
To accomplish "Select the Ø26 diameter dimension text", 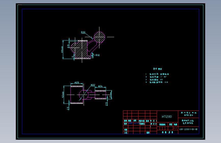I will click(x=100, y=86).
